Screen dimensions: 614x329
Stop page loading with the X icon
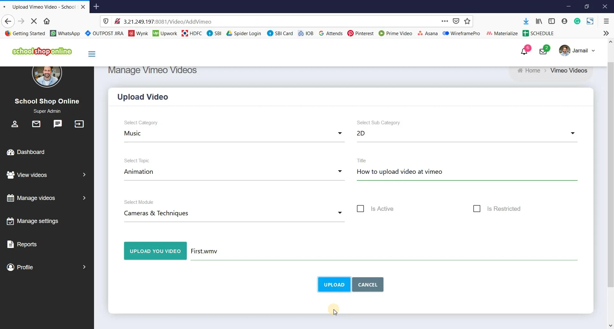pos(34,21)
